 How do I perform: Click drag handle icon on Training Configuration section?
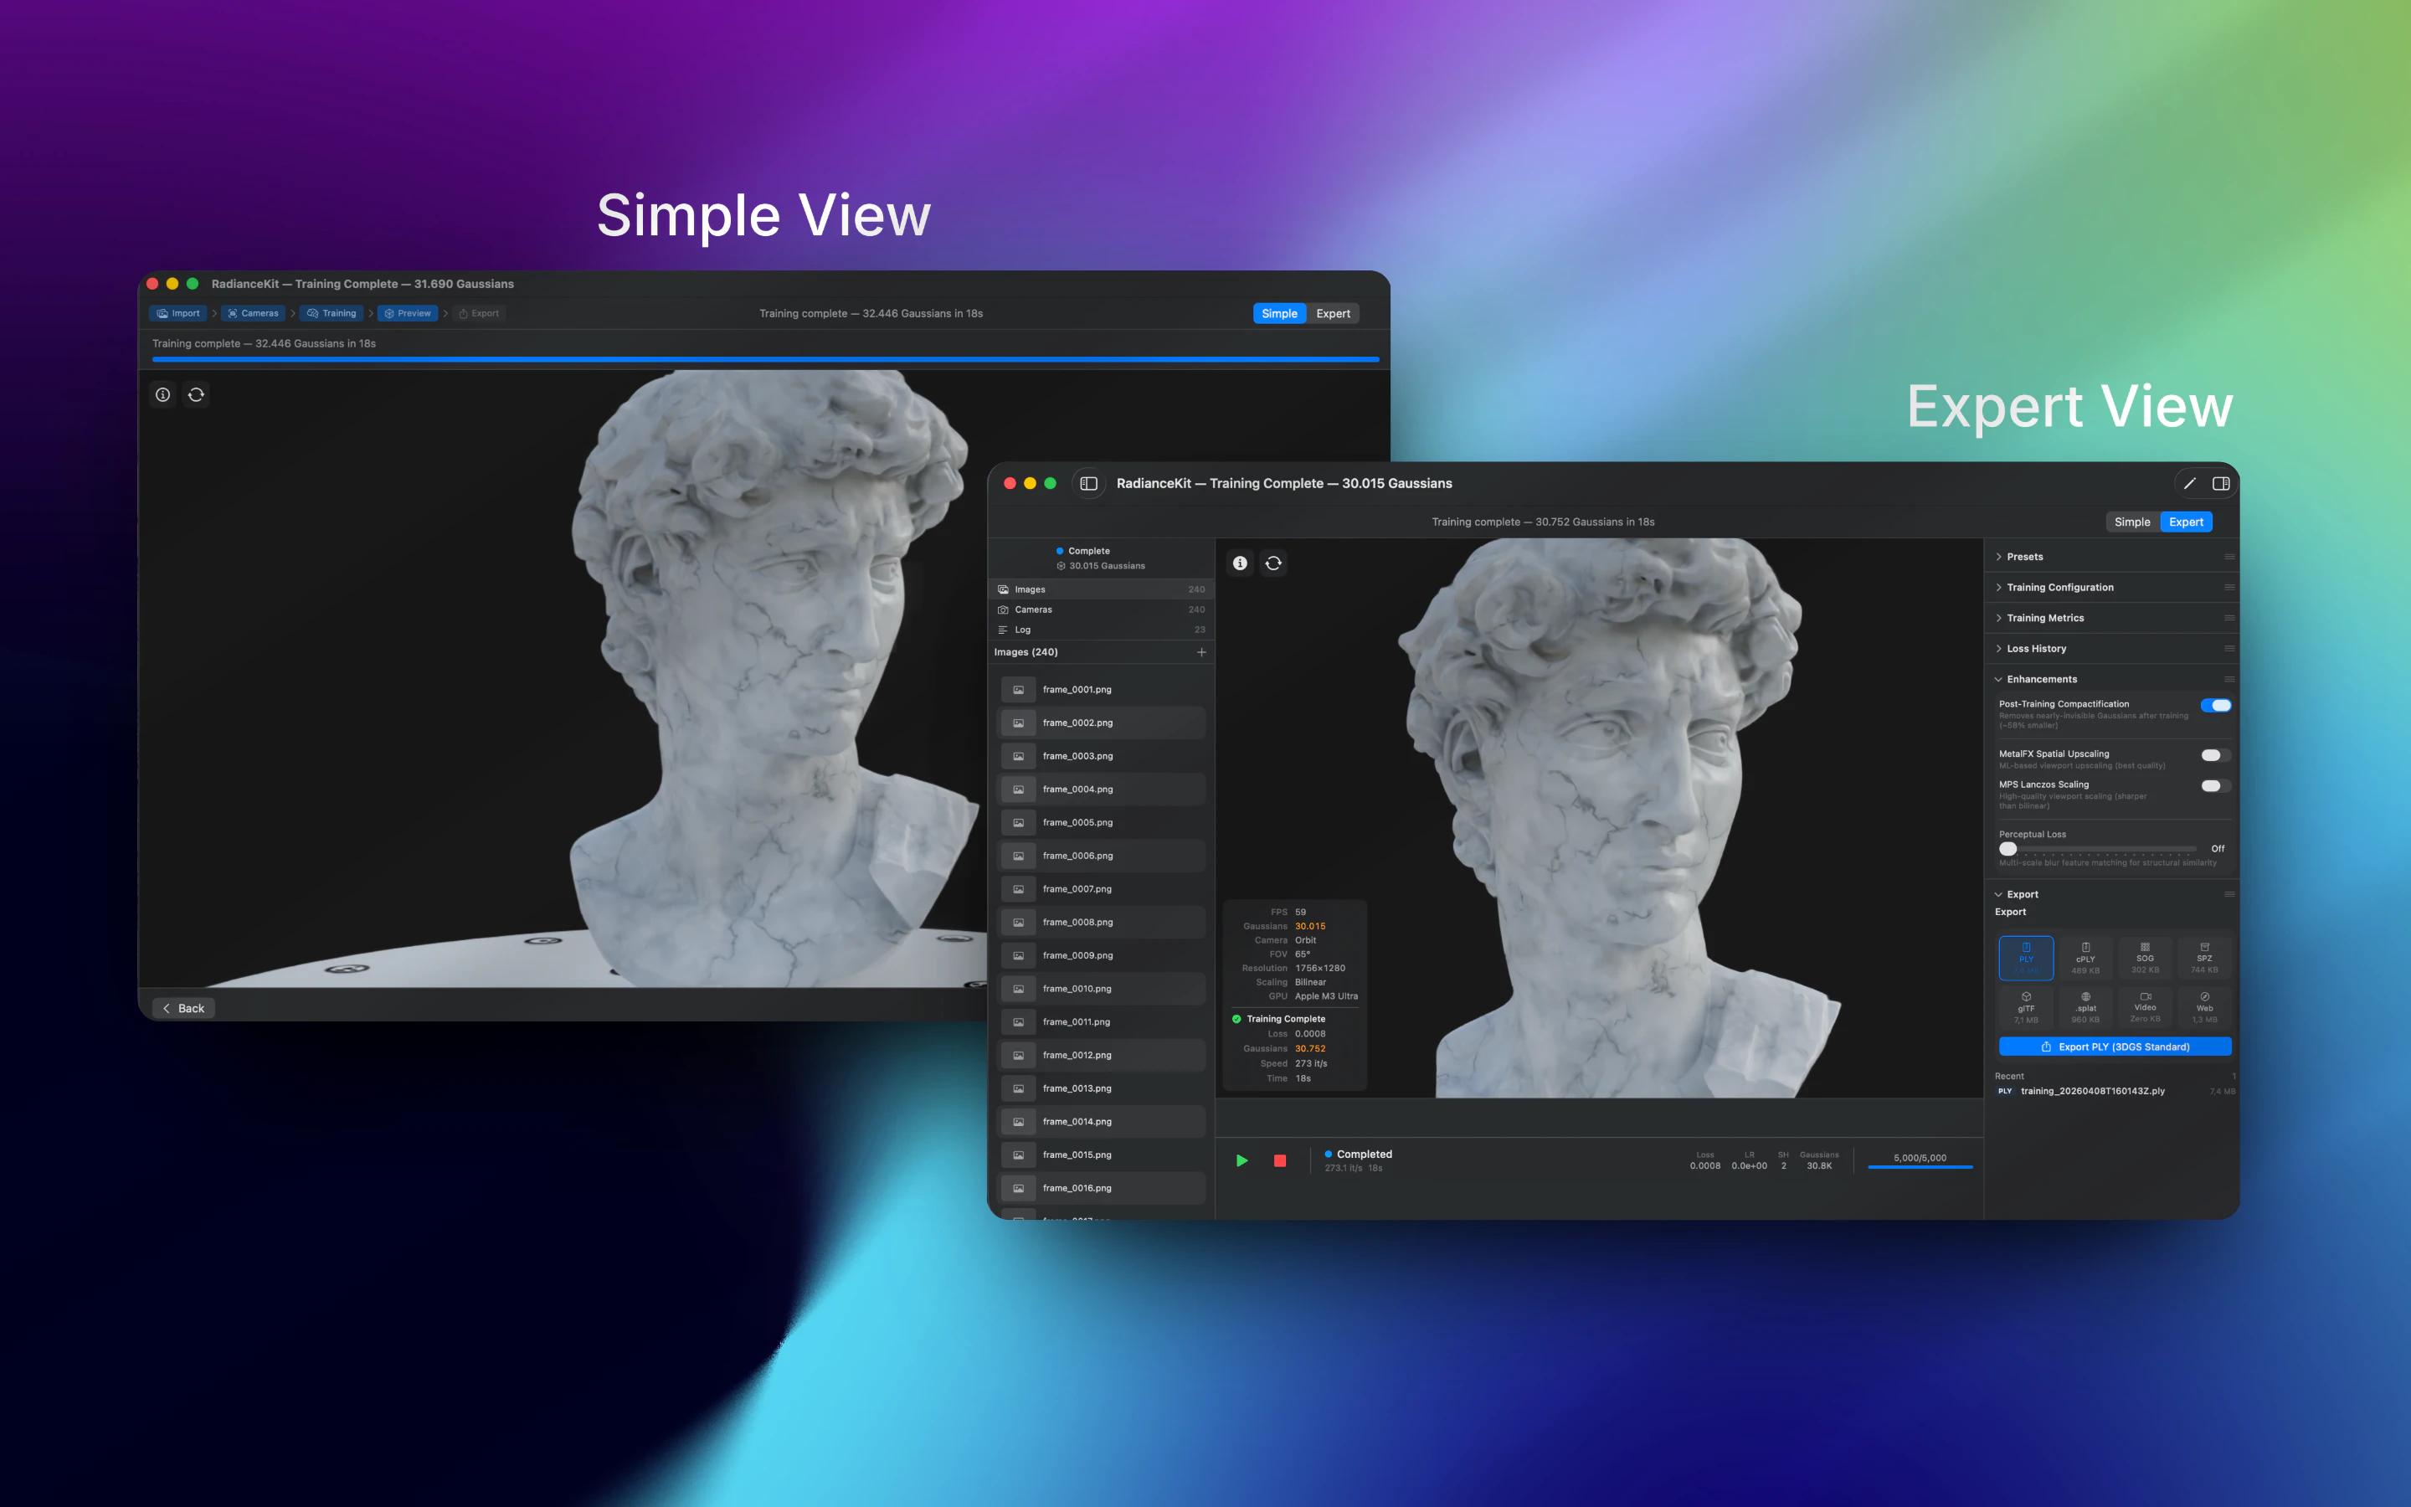[x=2229, y=587]
